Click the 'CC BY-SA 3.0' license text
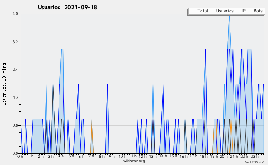 (254, 162)
